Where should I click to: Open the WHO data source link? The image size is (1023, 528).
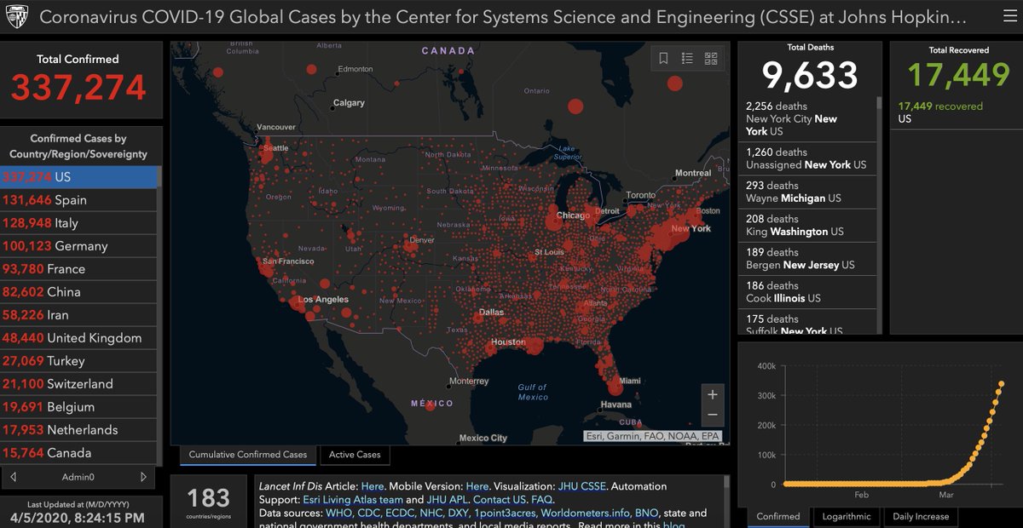(x=338, y=513)
